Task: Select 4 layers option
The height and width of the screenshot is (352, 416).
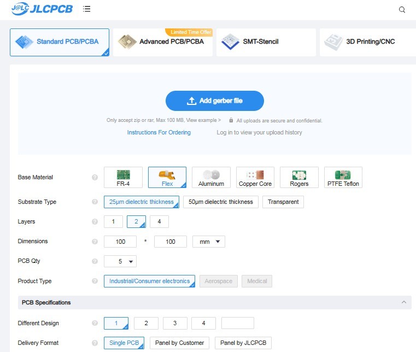Action: (x=159, y=221)
